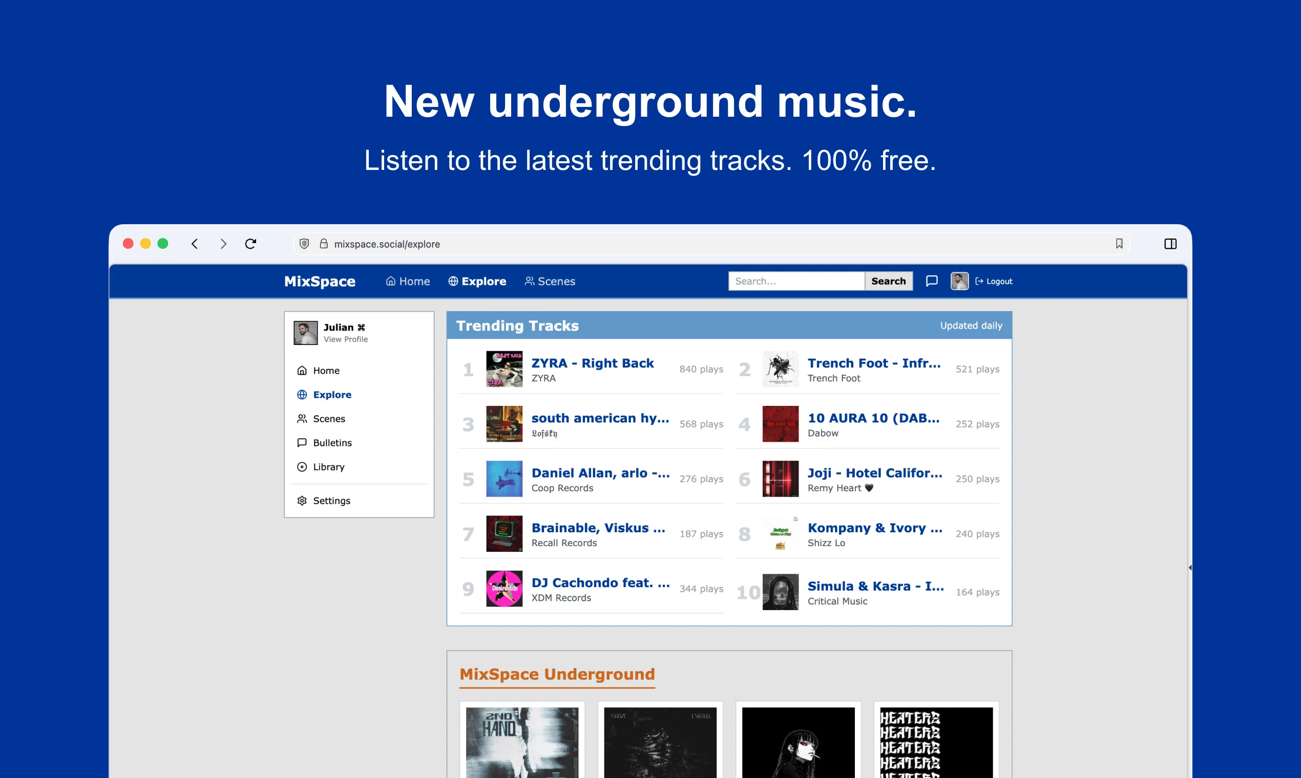Open the Joji - Hotel California track link

tap(874, 472)
